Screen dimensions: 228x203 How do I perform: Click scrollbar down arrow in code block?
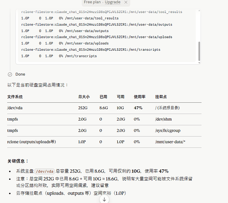(199, 63)
